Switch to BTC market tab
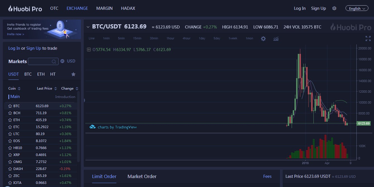374x187 pixels. coord(28,74)
